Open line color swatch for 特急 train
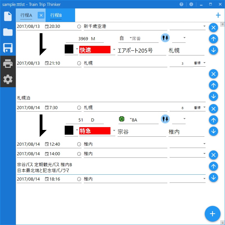Image resolution: width=225 pixels, height=225 pixels. tap(69, 130)
